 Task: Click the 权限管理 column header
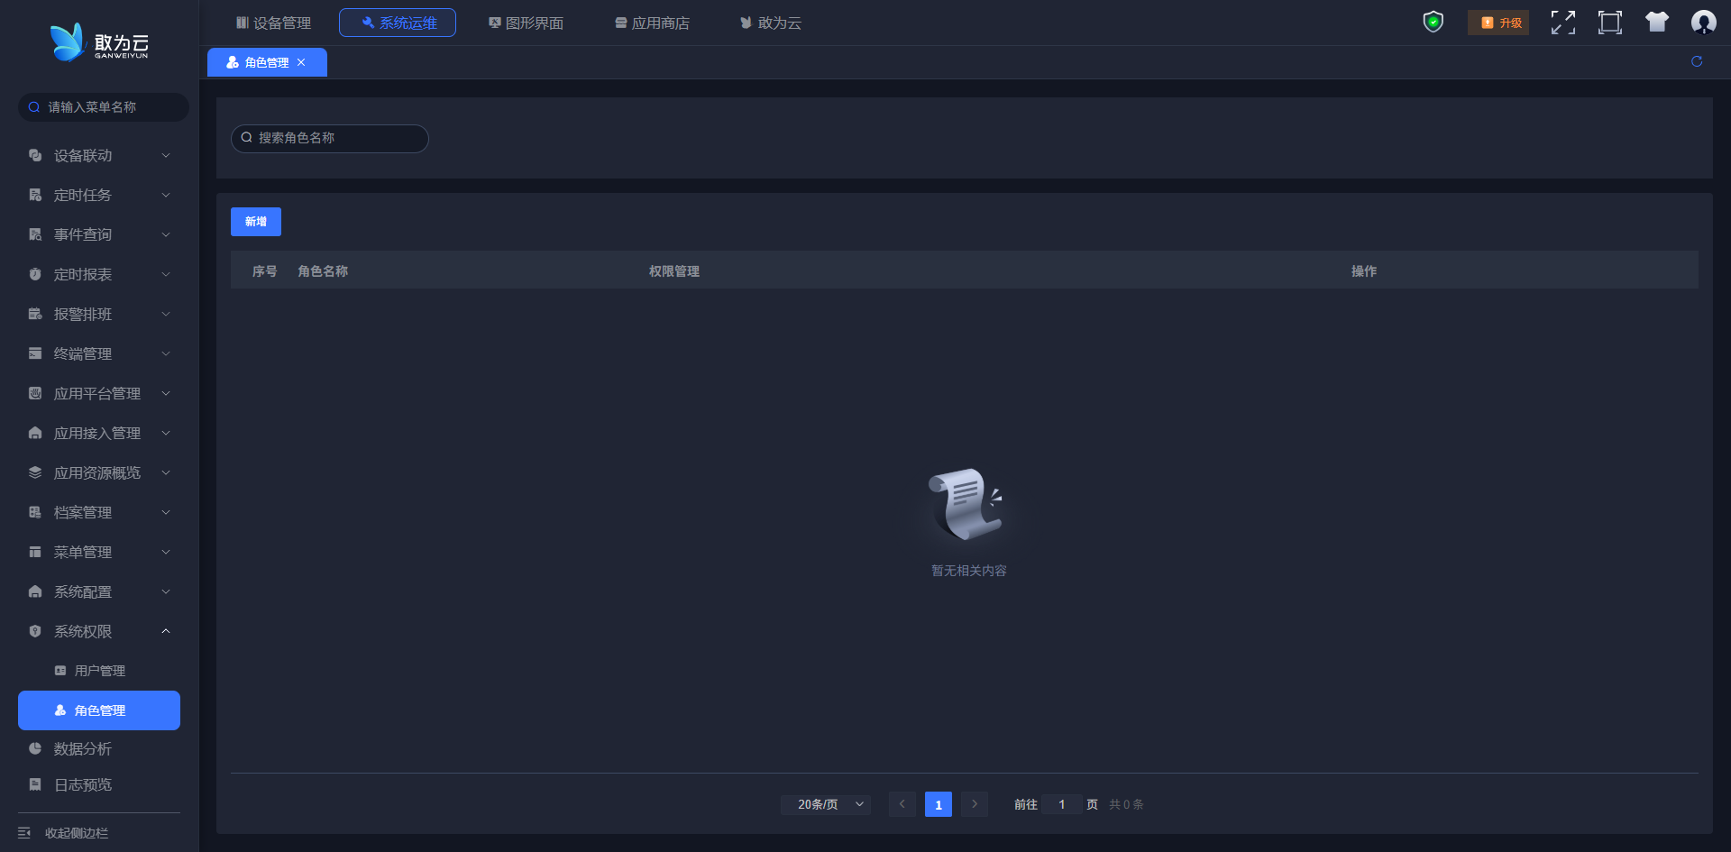[674, 270]
